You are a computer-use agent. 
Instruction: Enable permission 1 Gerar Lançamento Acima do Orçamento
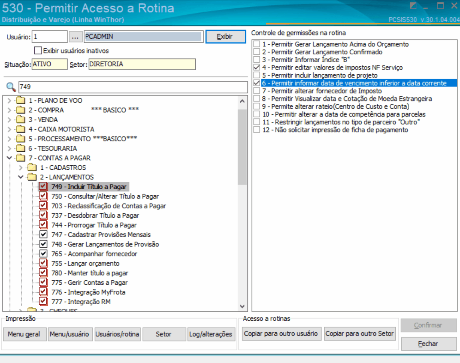coord(257,44)
